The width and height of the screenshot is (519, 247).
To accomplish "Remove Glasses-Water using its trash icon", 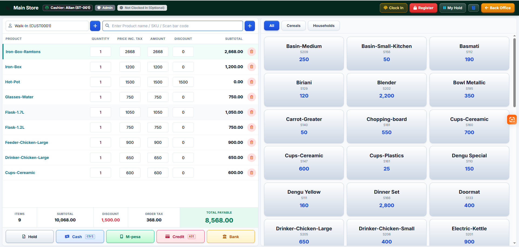I will click(x=251, y=97).
